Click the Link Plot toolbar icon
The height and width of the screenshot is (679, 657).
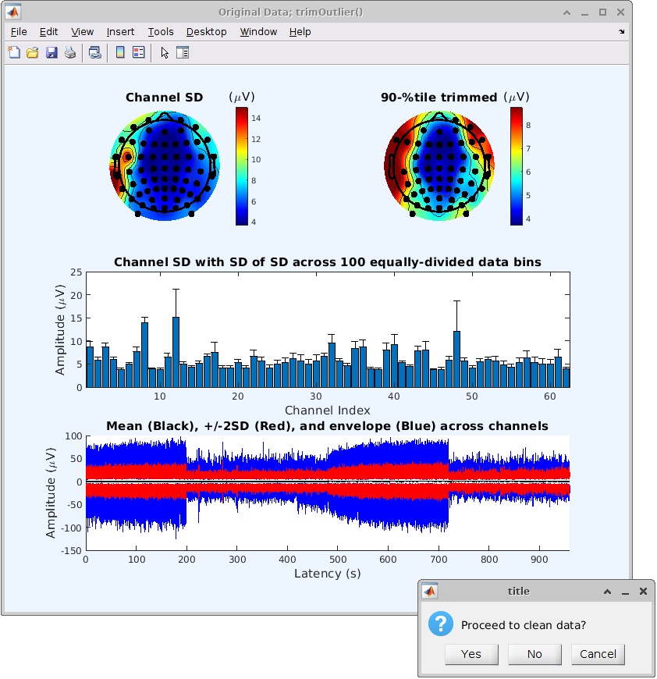pos(95,53)
